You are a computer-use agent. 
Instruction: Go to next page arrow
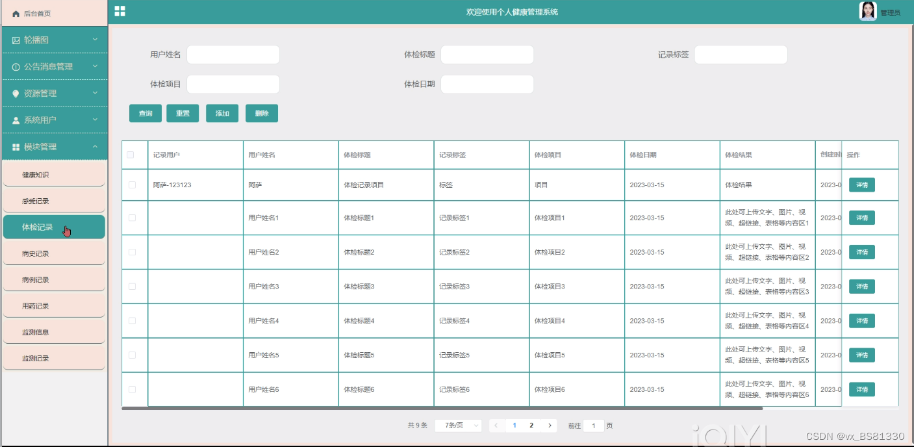tap(550, 426)
